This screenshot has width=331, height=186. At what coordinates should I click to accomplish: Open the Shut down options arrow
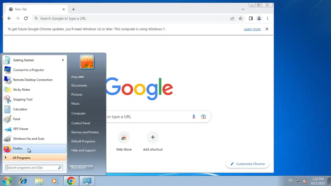[x=90, y=168]
